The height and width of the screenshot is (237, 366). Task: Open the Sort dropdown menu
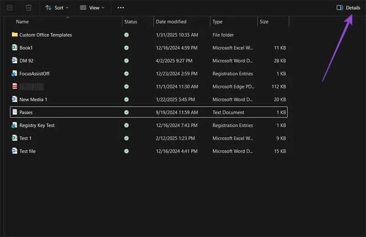(57, 8)
